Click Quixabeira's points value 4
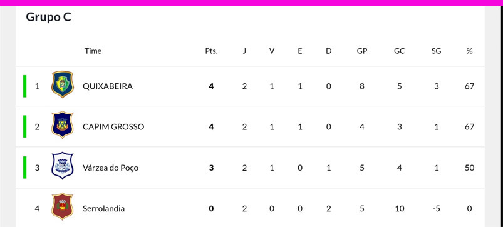The image size is (503, 227). tap(211, 86)
